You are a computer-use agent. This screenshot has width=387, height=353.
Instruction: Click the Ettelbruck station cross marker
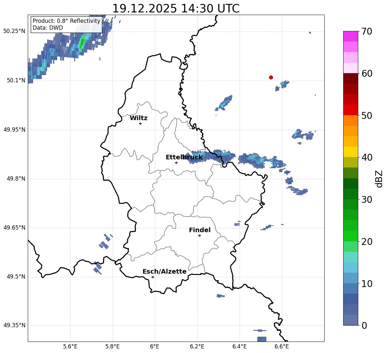point(176,163)
